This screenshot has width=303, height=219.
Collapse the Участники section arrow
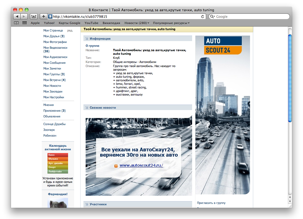(x=87, y=204)
